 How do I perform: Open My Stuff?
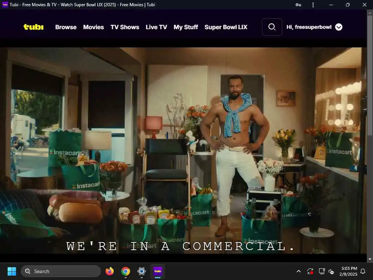186,27
